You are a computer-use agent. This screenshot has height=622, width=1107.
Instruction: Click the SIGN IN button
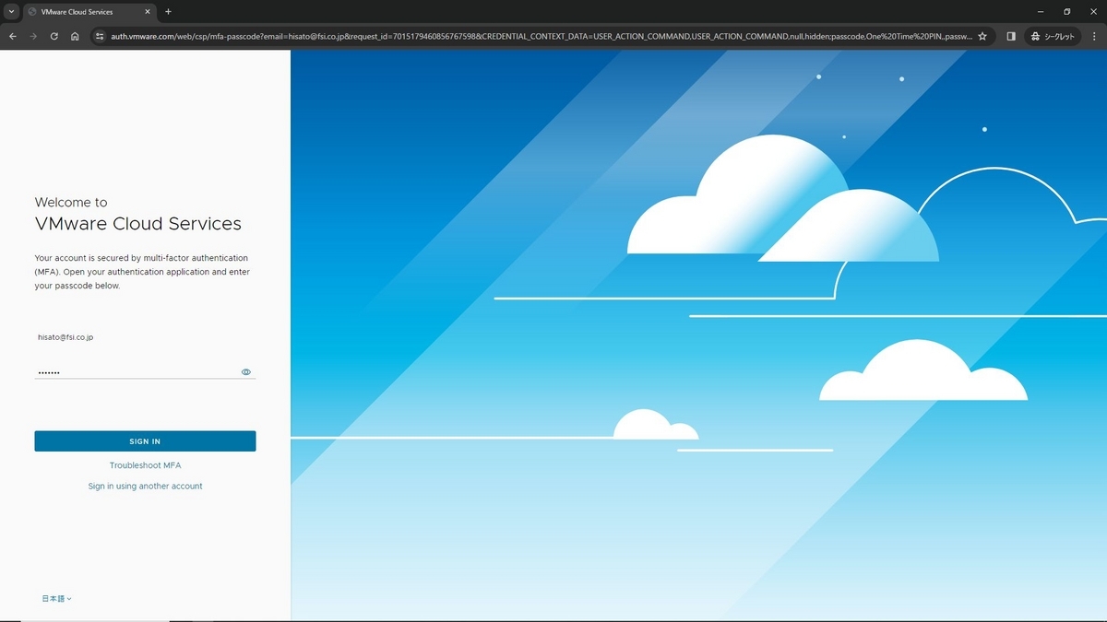click(x=145, y=441)
